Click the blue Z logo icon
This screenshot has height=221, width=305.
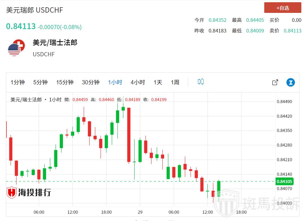(x=291, y=82)
